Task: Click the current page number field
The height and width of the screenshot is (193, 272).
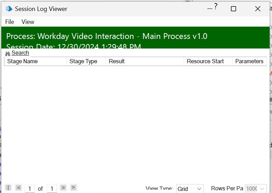Action: point(30,189)
